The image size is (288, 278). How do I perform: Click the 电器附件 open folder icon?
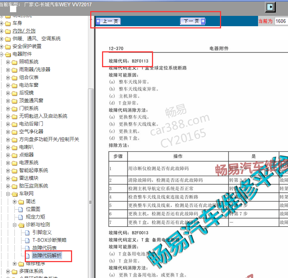pos(8,55)
